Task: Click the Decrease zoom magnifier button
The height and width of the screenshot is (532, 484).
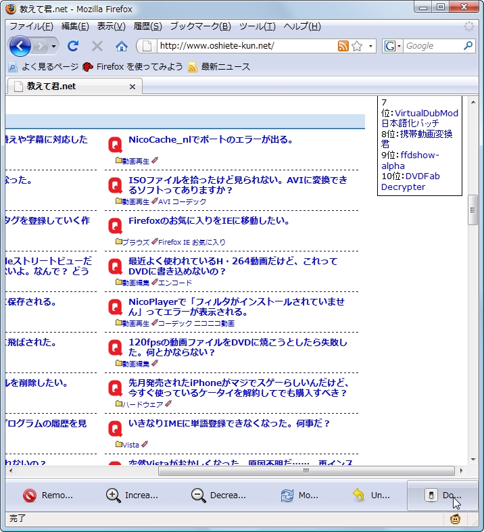Action: coord(218,495)
